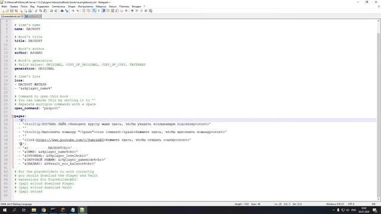The image size is (381, 214).
Task: Toggle synchronized horizontal scrolling
Action: click(x=88, y=11)
